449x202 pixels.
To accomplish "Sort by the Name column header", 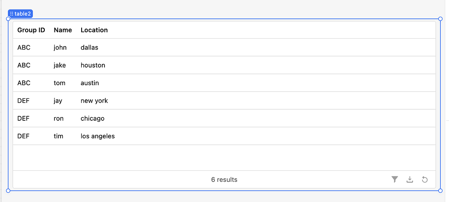I will coord(63,30).
